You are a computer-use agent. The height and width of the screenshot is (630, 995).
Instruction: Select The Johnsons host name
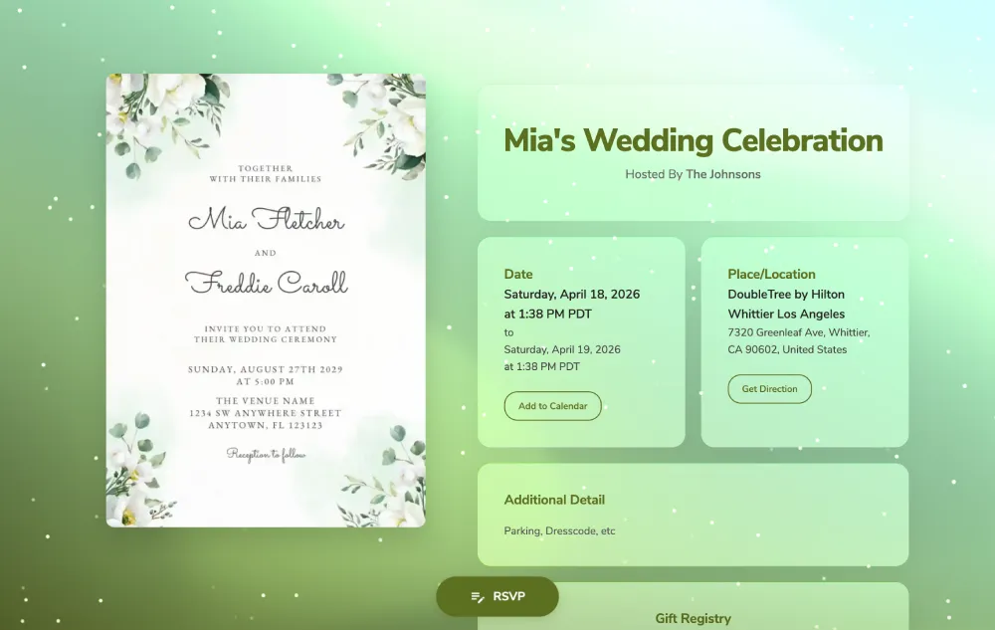(x=722, y=174)
